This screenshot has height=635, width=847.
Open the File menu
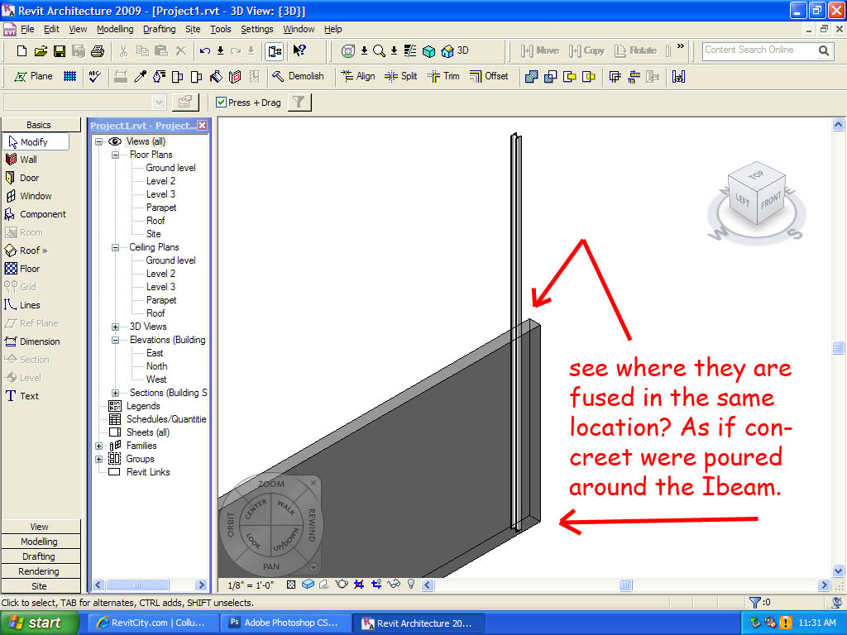(27, 29)
